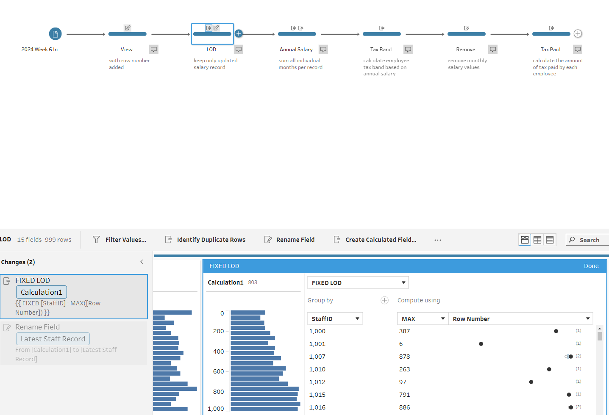Click the description "remove monthly salary values"
Image resolution: width=609 pixels, height=415 pixels.
click(x=467, y=64)
